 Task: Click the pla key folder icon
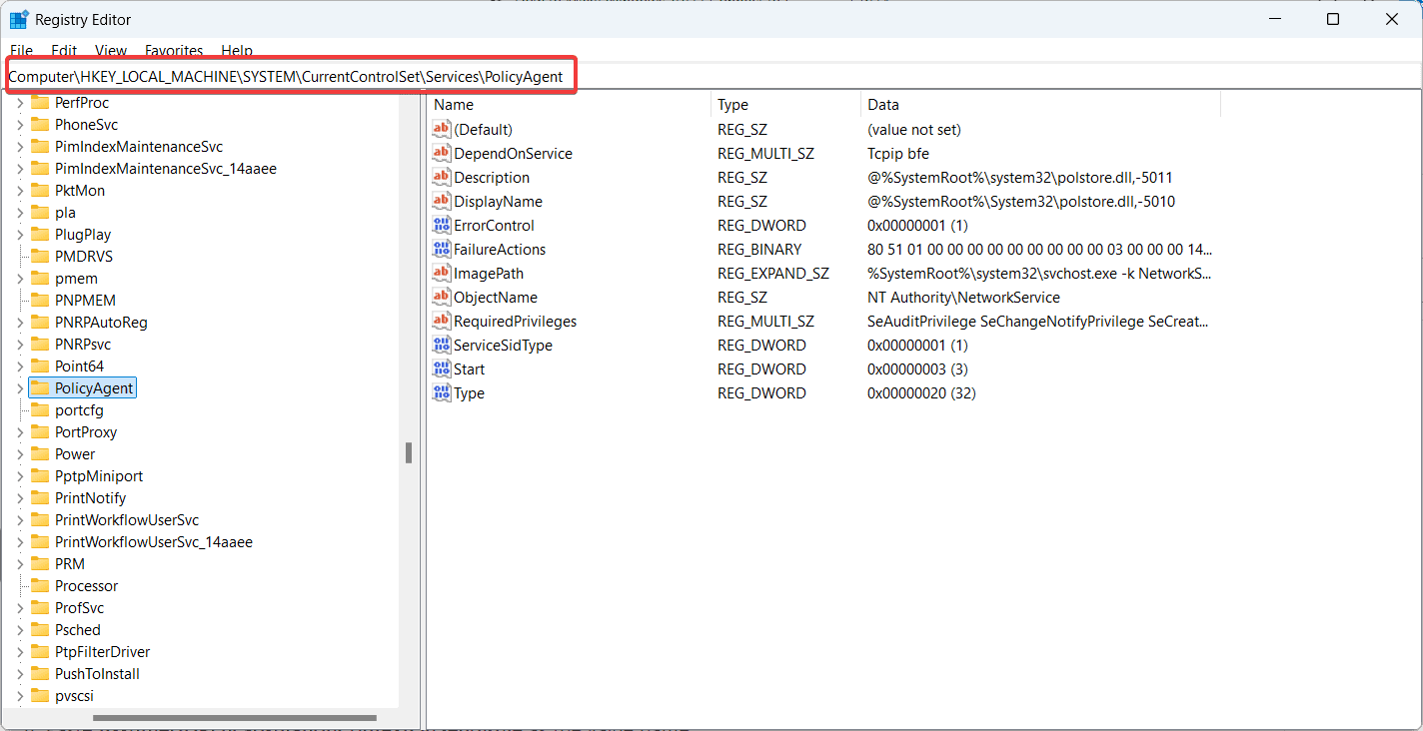click(x=40, y=212)
